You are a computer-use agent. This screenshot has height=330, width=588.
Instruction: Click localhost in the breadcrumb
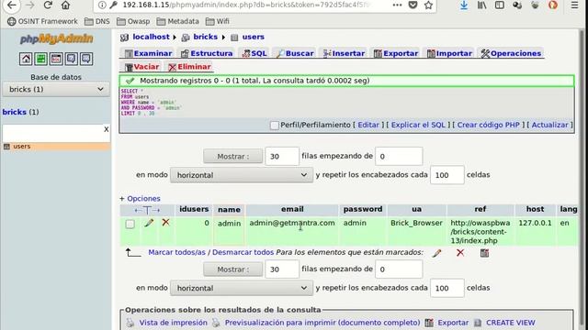pos(151,37)
